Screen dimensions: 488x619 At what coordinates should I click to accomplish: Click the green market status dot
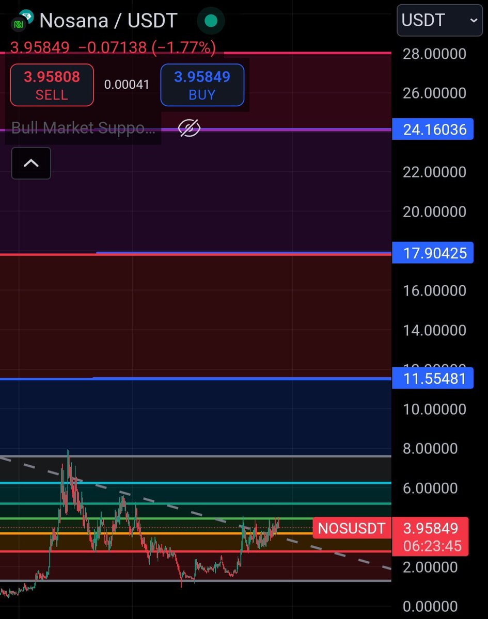tap(211, 21)
